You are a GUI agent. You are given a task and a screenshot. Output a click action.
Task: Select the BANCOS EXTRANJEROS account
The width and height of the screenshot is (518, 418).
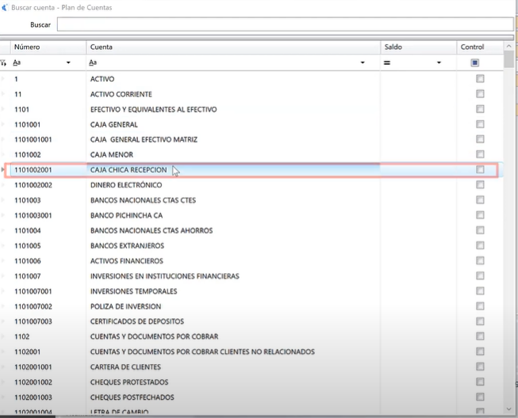(x=127, y=246)
